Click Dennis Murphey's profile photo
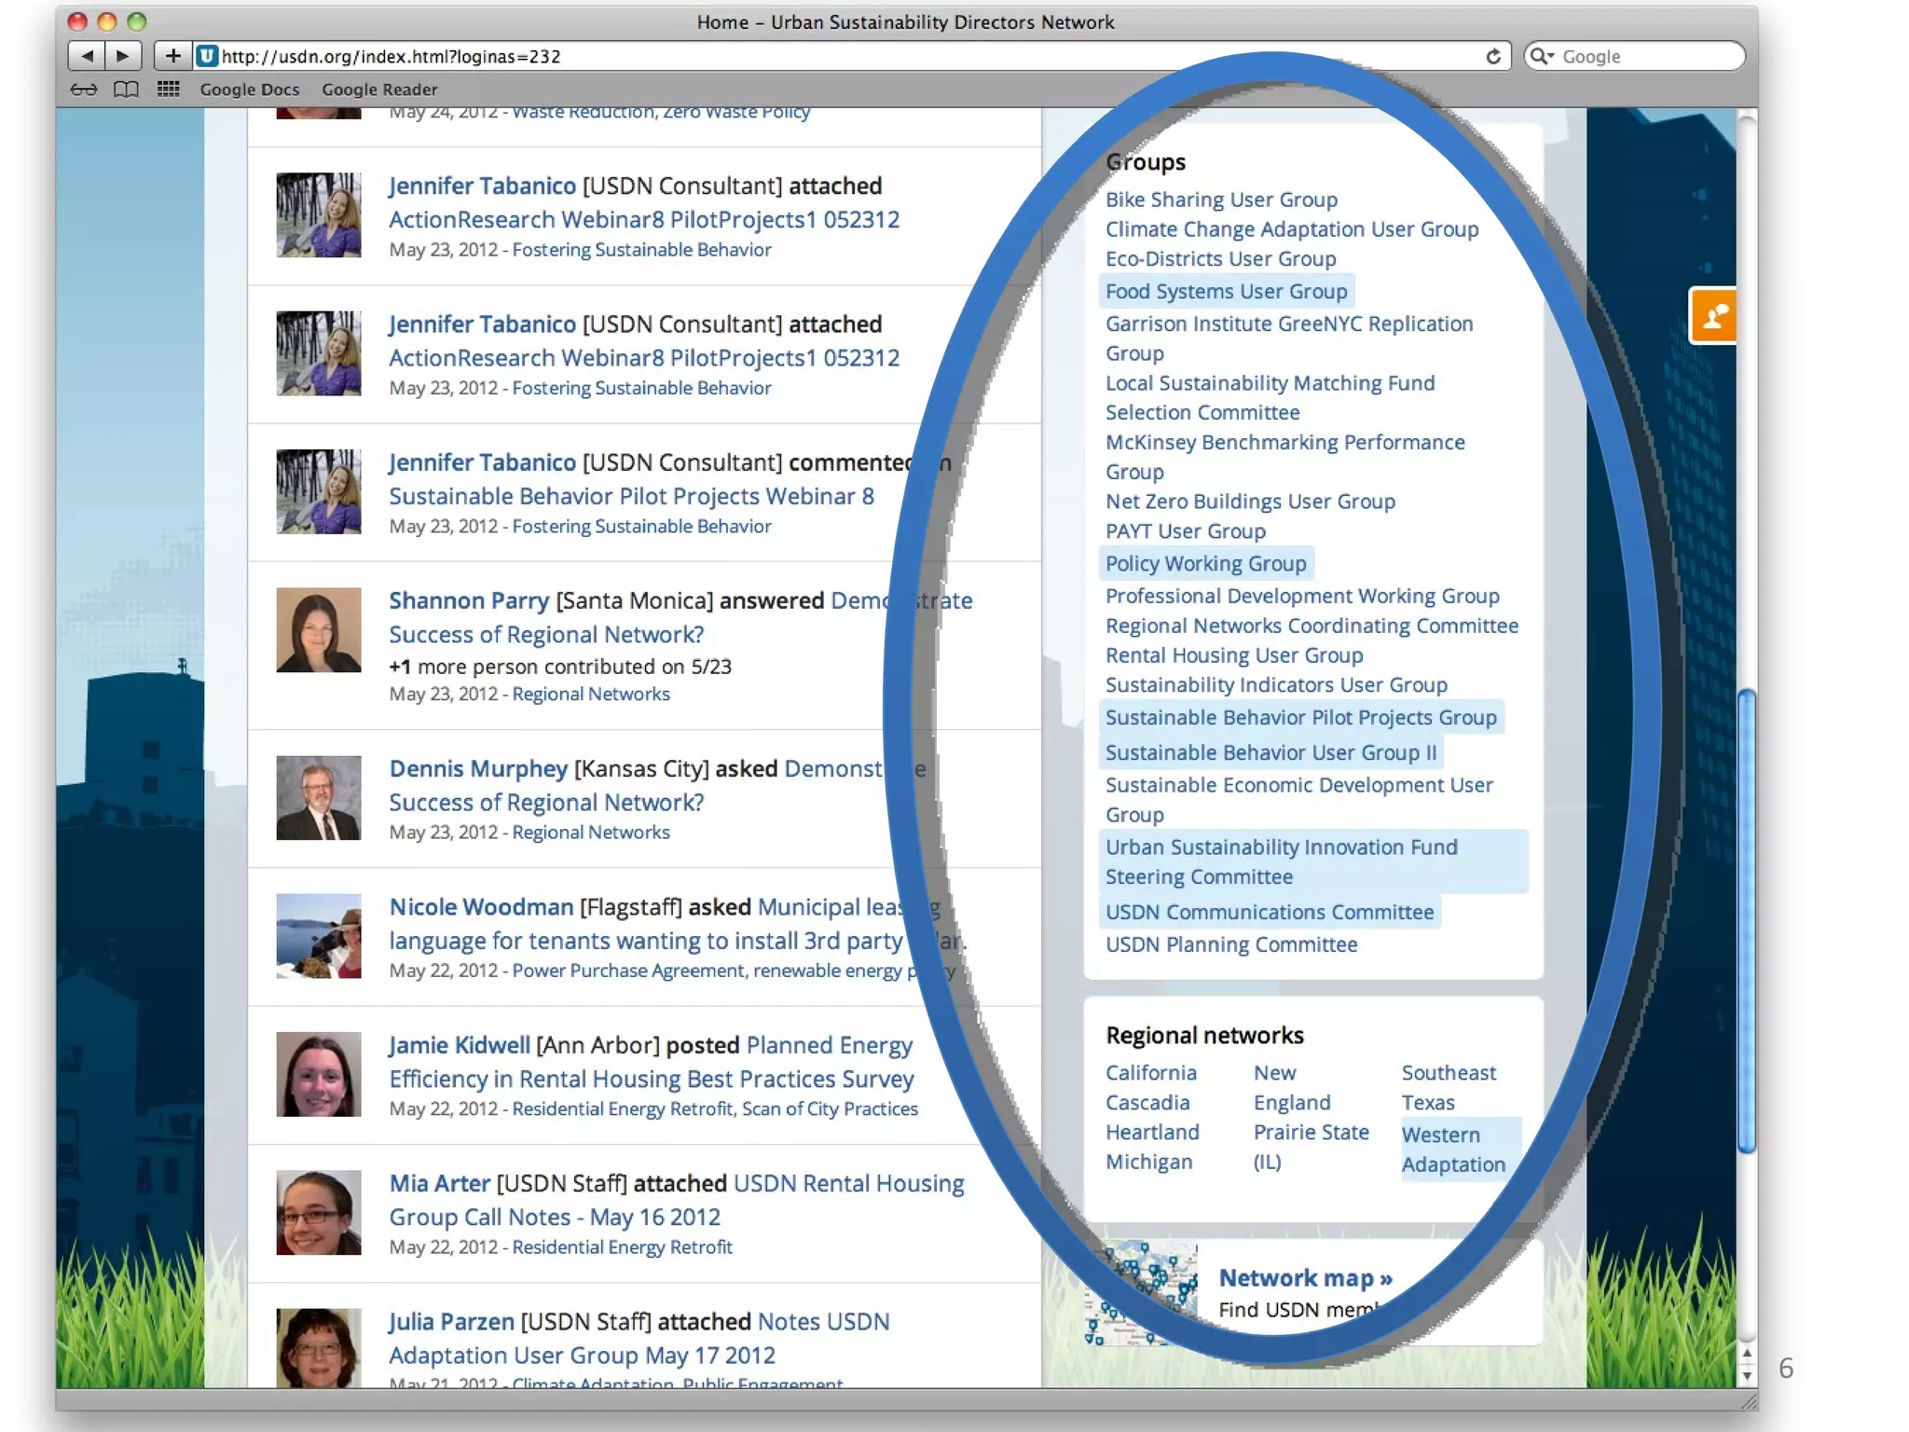This screenshot has width=1909, height=1432. [x=319, y=798]
